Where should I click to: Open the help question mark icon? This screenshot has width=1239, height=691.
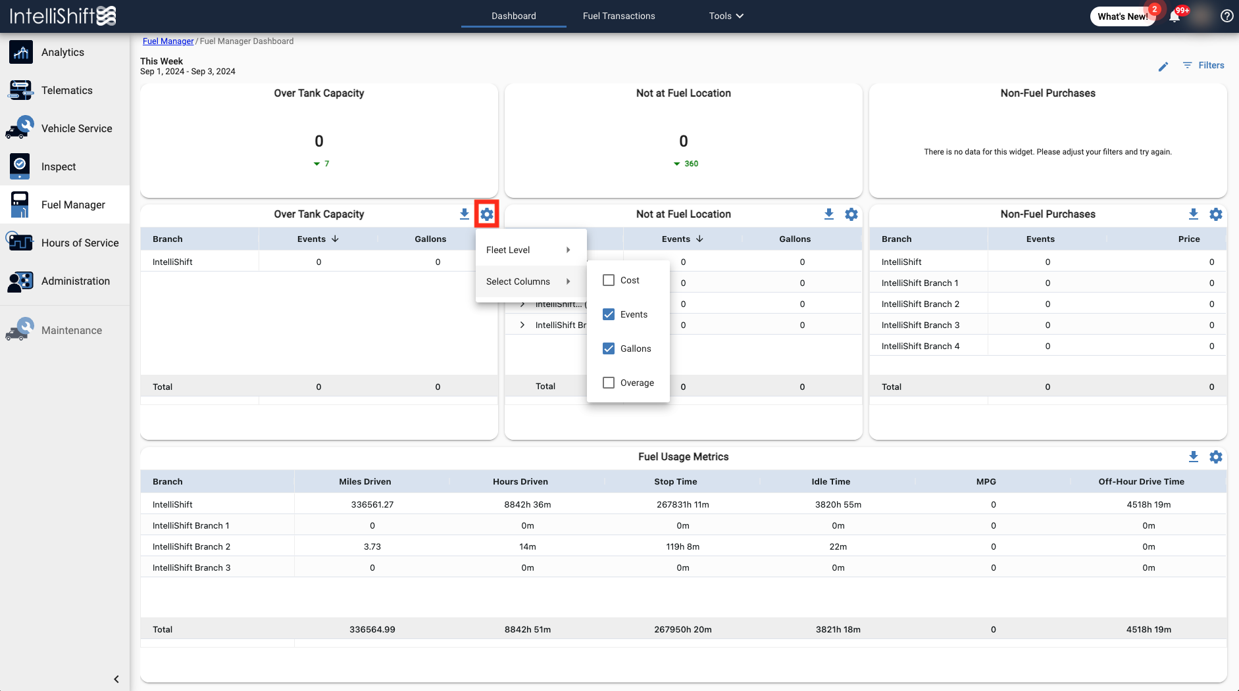(1227, 16)
